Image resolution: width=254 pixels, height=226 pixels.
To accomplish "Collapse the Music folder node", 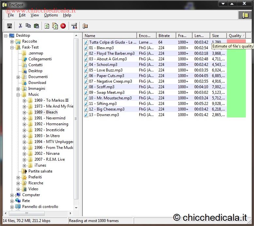I will (x=18, y=94).
